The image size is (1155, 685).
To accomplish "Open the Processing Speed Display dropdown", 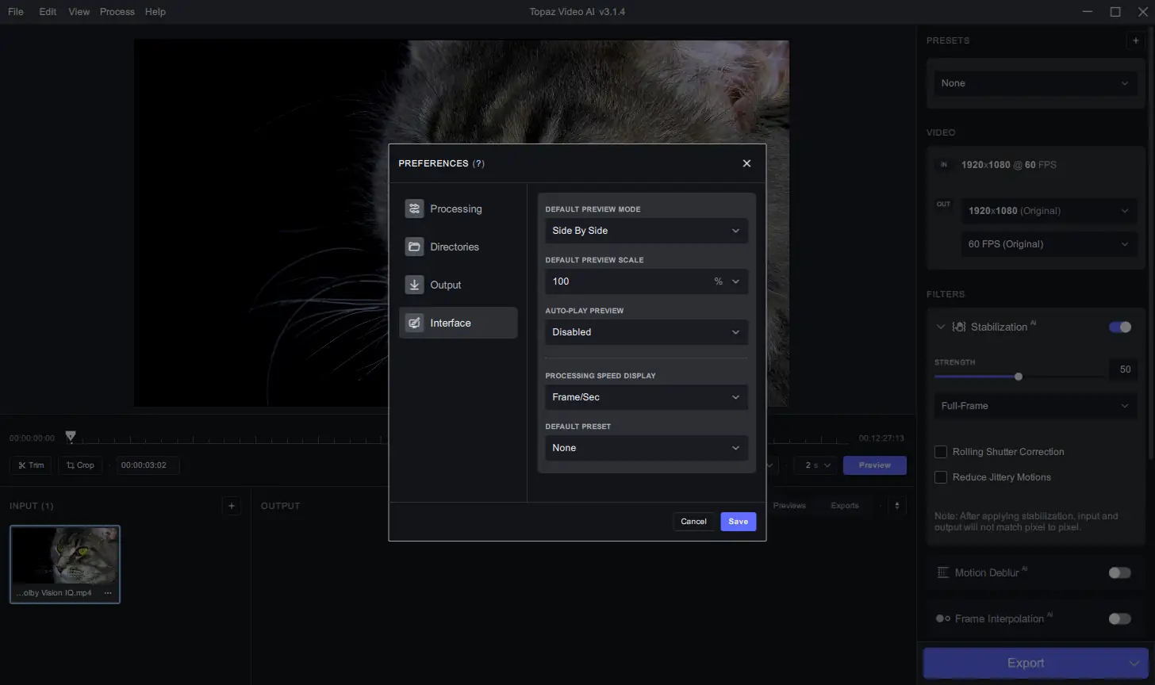I will click(x=647, y=397).
